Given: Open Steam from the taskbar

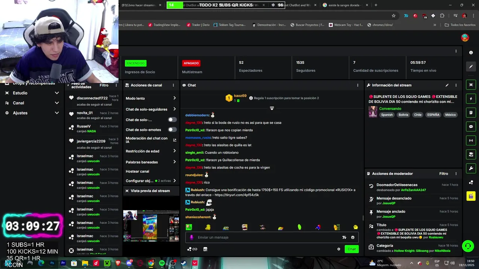Looking at the screenshot, I should tap(184, 263).
